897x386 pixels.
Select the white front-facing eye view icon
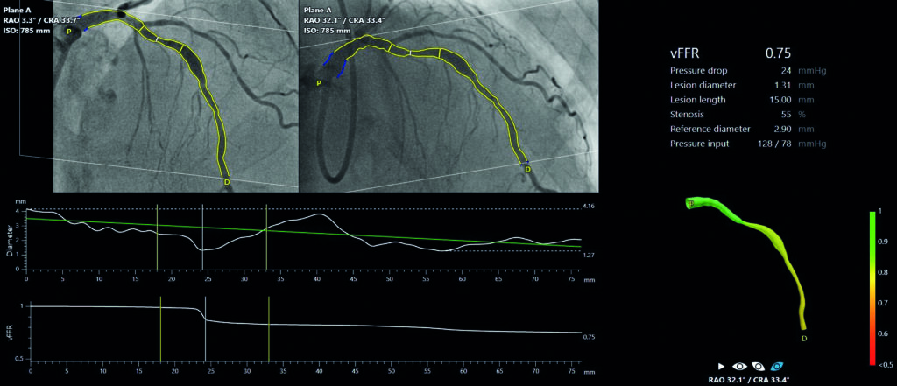(739, 365)
